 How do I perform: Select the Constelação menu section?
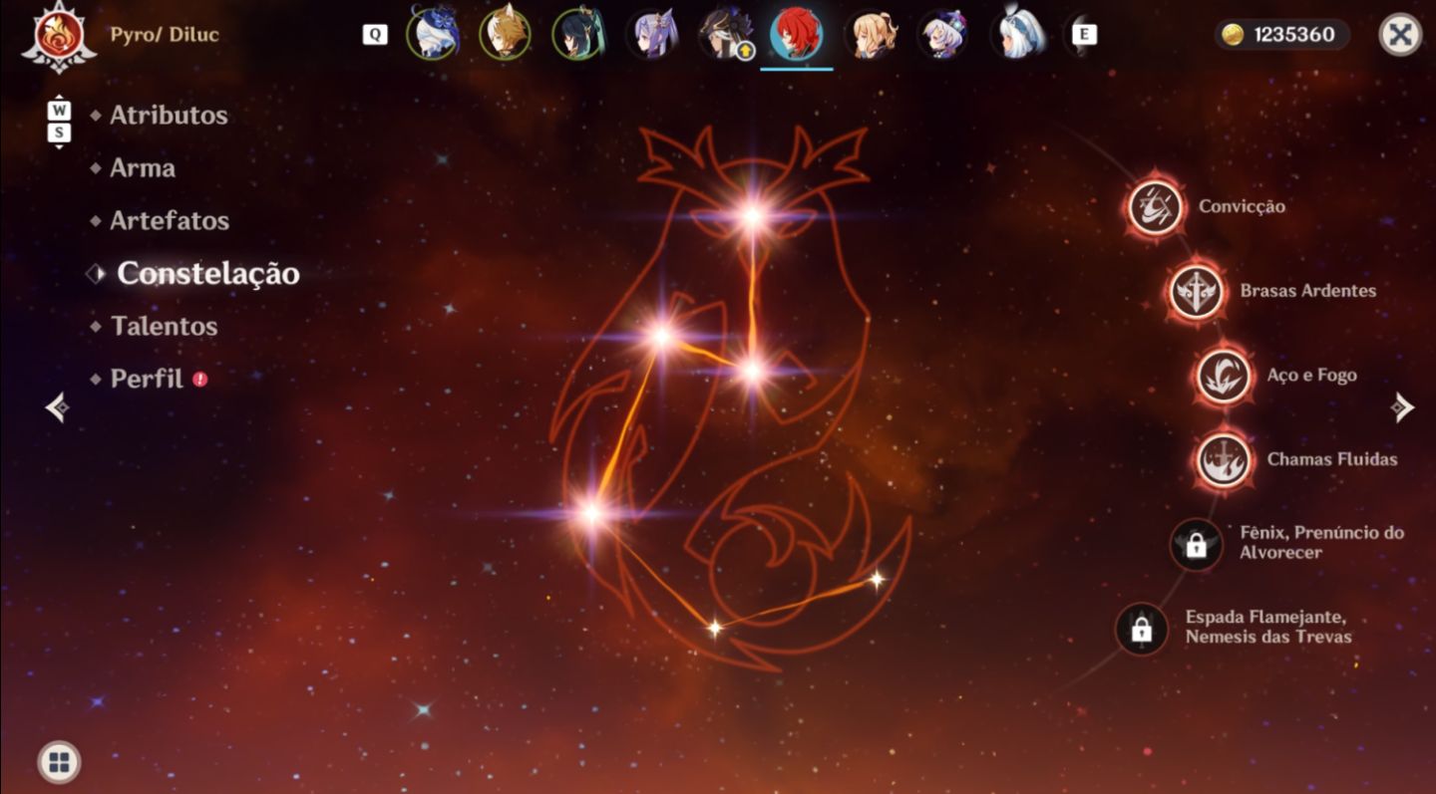pos(208,273)
